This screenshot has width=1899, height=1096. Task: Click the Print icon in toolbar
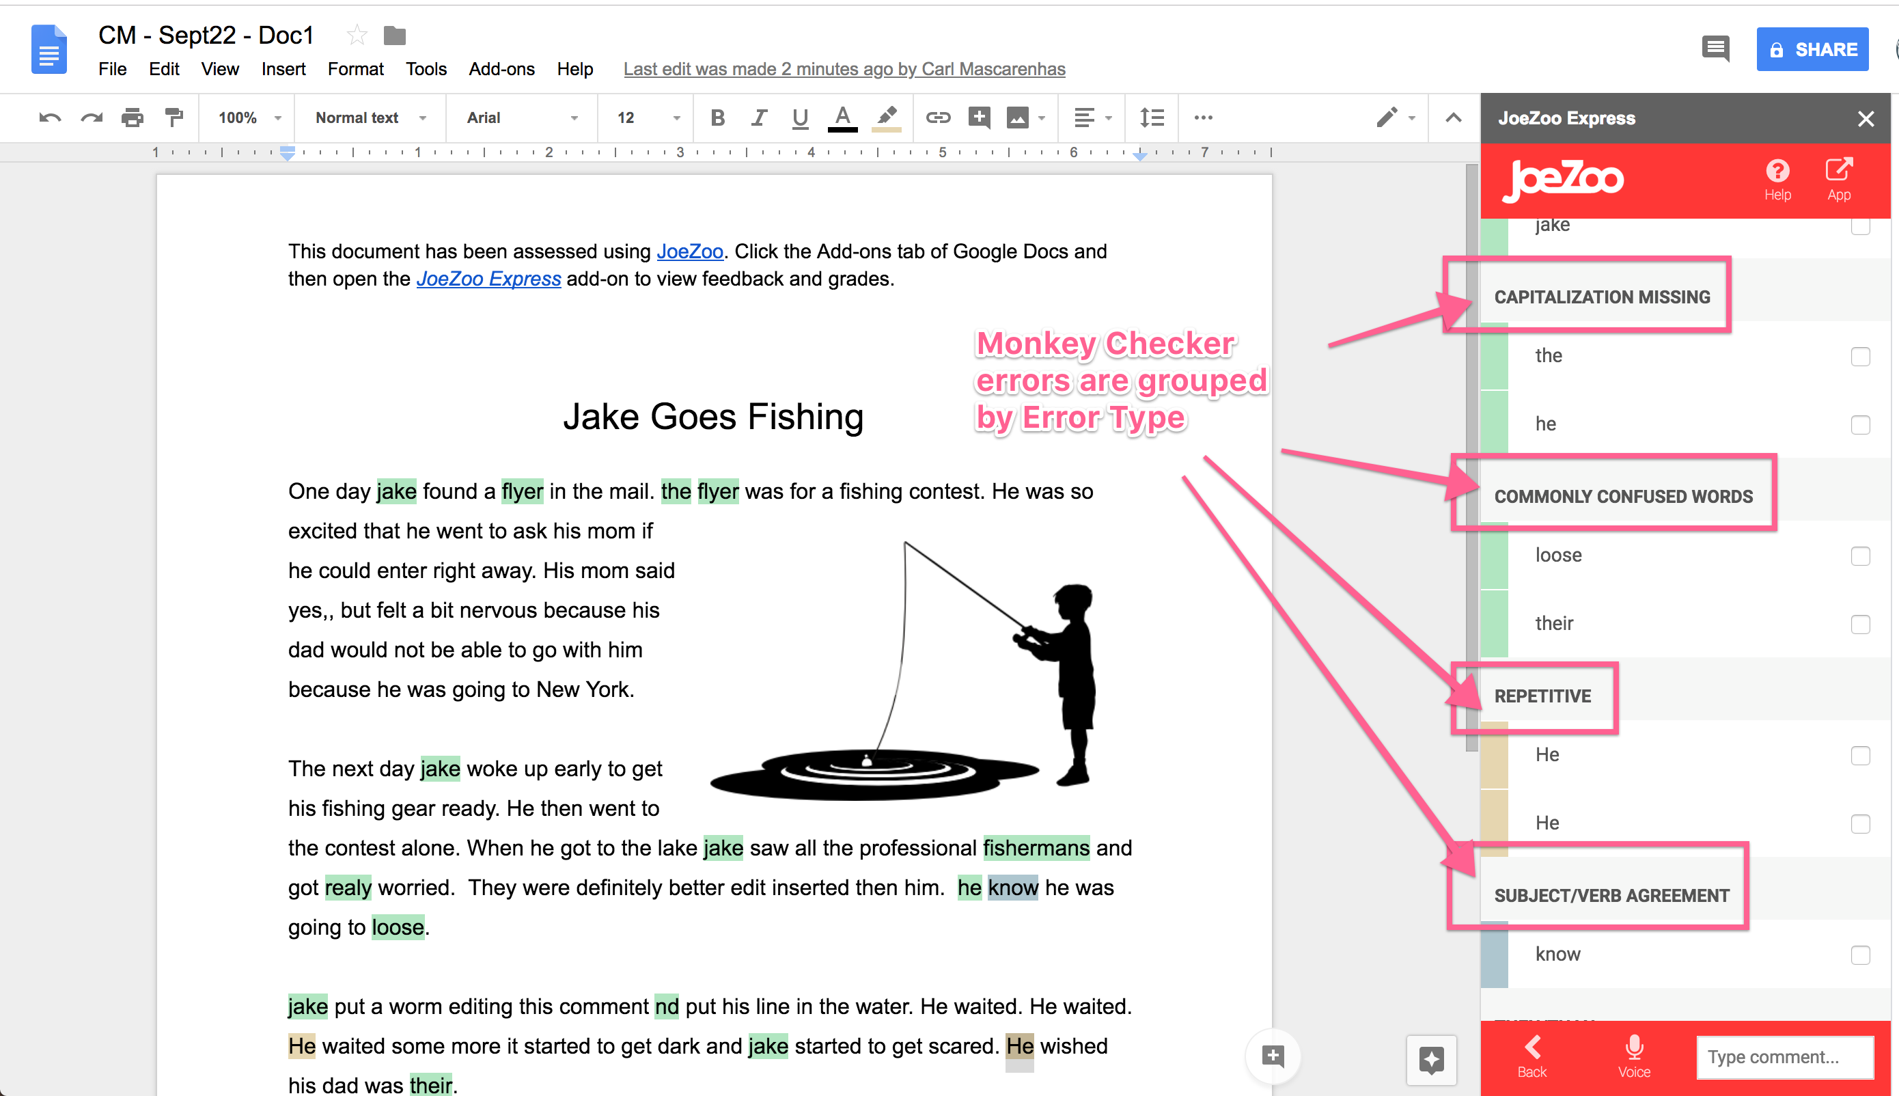point(133,118)
